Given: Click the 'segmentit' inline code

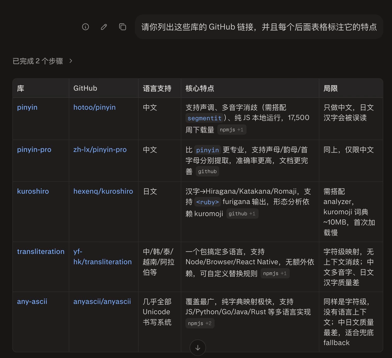Looking at the screenshot, I should [204, 118].
